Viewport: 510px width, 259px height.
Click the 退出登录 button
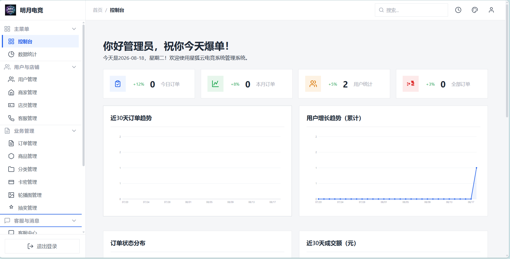point(42,246)
